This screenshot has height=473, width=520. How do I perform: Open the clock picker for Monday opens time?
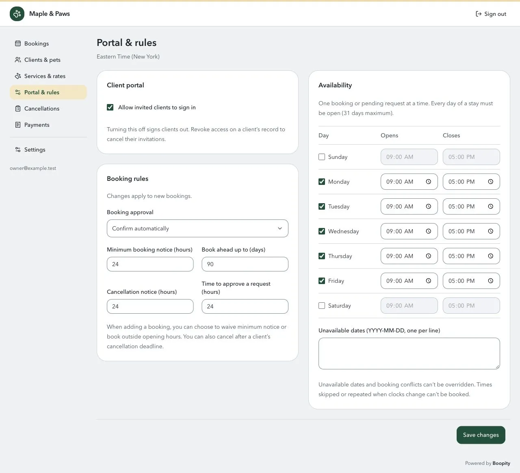click(x=428, y=182)
